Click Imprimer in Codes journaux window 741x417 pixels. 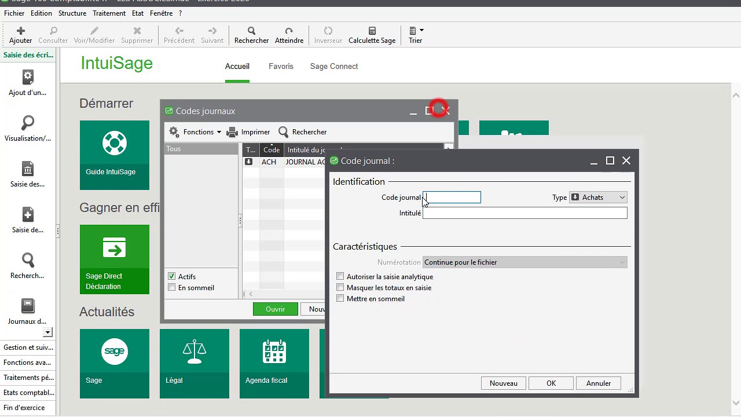click(248, 132)
